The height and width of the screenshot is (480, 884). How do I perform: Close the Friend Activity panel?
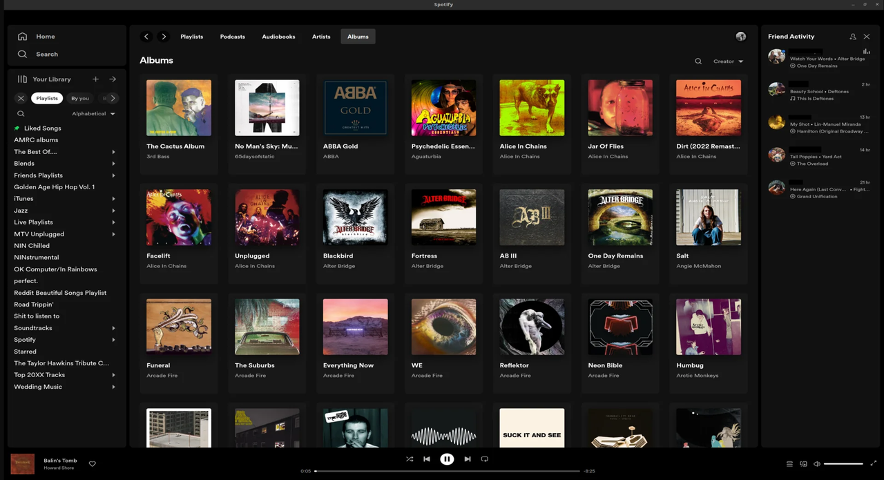click(x=867, y=37)
